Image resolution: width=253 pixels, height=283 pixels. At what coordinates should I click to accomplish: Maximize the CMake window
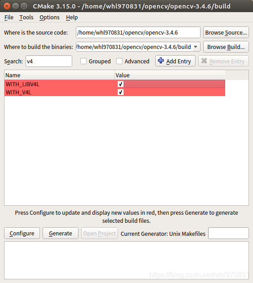coord(24,6)
